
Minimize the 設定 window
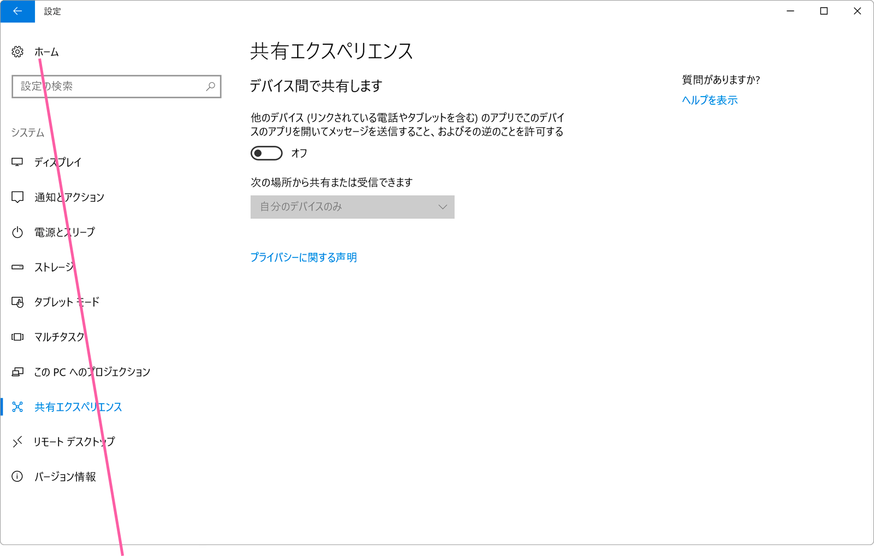coord(790,11)
